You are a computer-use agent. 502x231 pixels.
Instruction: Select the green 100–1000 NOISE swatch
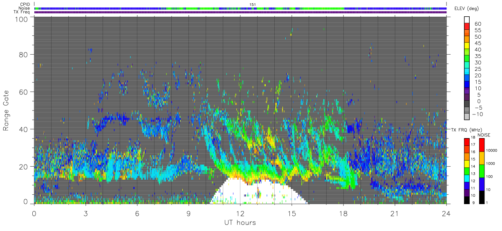[482, 171]
